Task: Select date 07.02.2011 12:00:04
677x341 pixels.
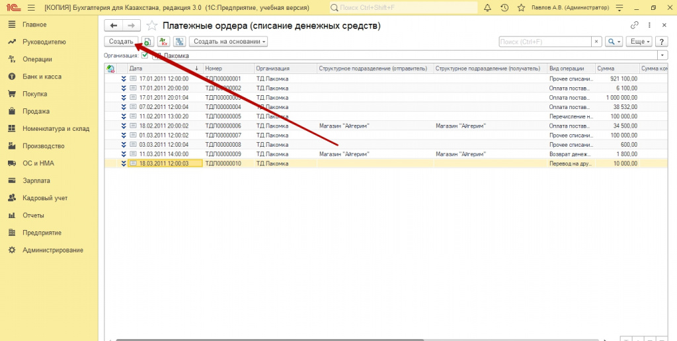Action: 164,107
